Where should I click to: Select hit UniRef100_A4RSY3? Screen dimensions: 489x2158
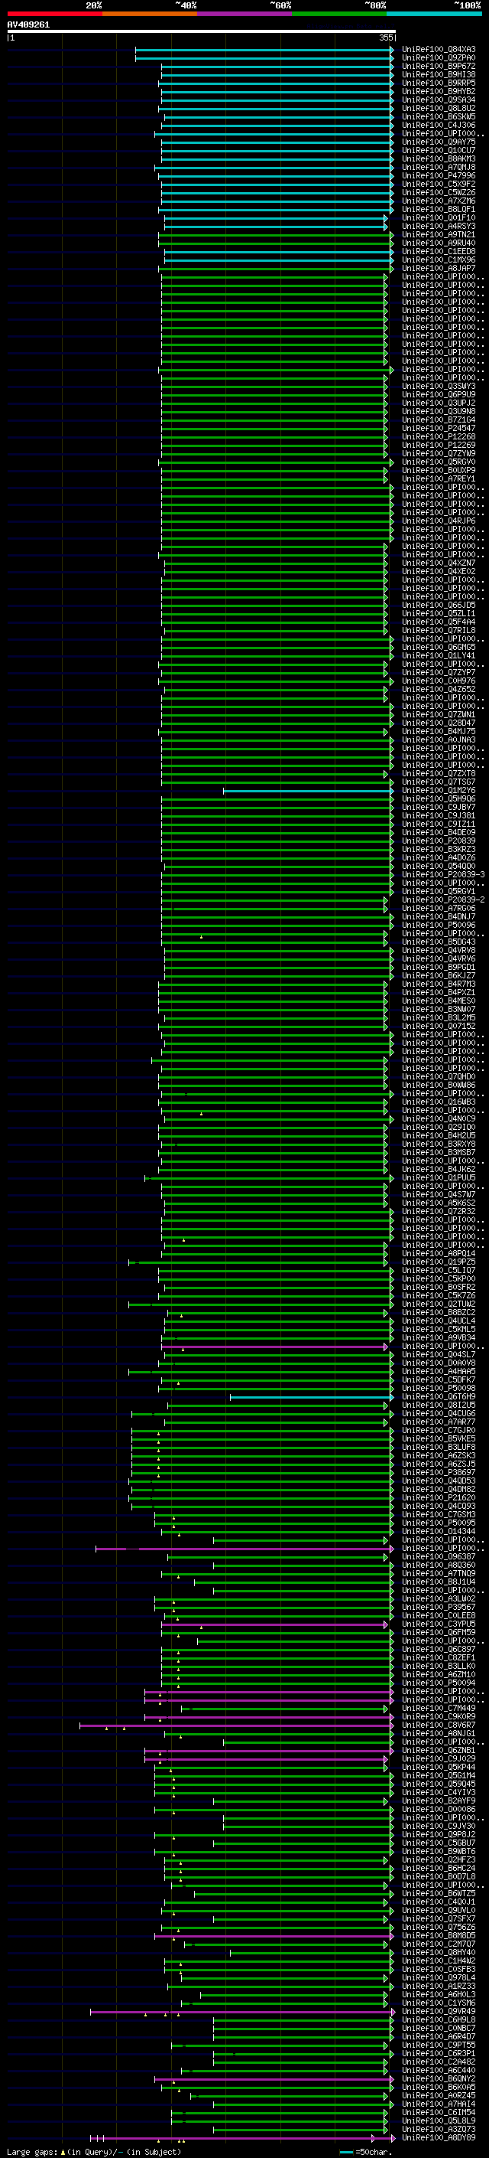(438, 226)
